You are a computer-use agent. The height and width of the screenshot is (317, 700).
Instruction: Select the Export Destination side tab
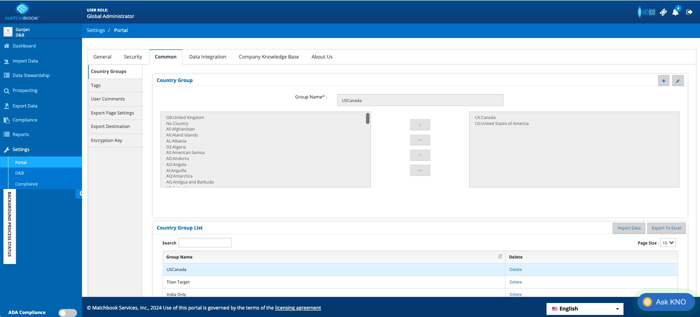[115, 126]
